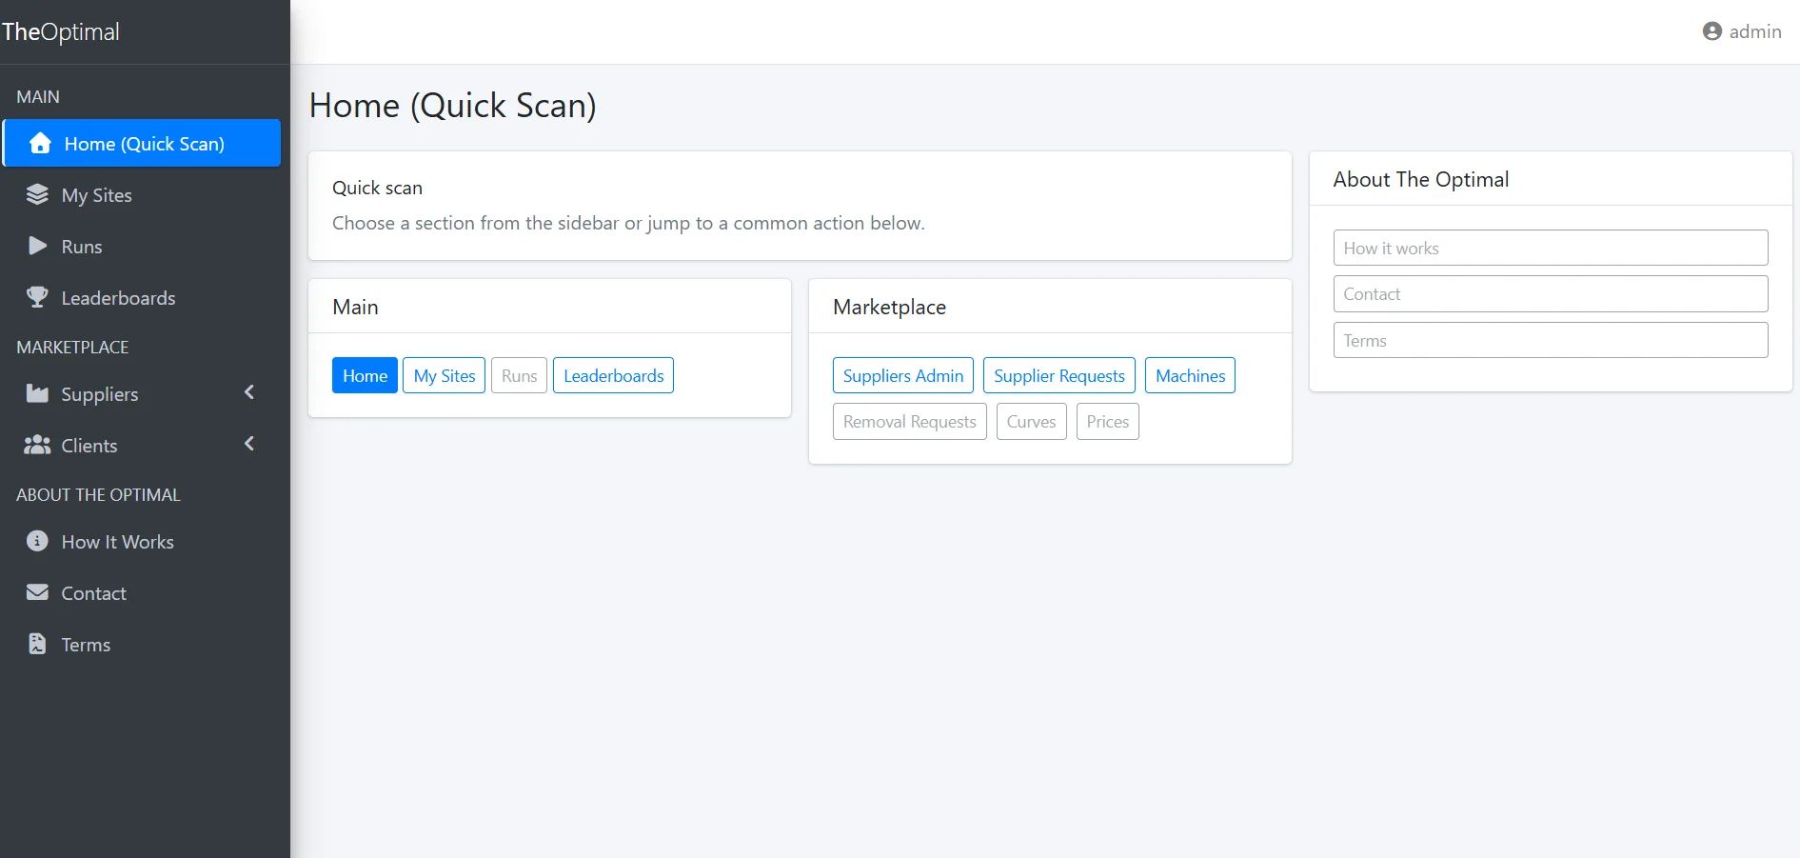Click the people icon beside Clients
The height and width of the screenshot is (858, 1800).
[x=37, y=446]
